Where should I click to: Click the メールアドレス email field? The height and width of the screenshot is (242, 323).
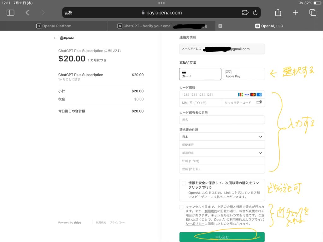(222, 49)
